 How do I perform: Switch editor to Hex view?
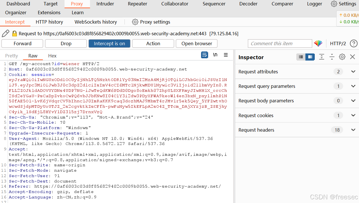tap(52, 56)
